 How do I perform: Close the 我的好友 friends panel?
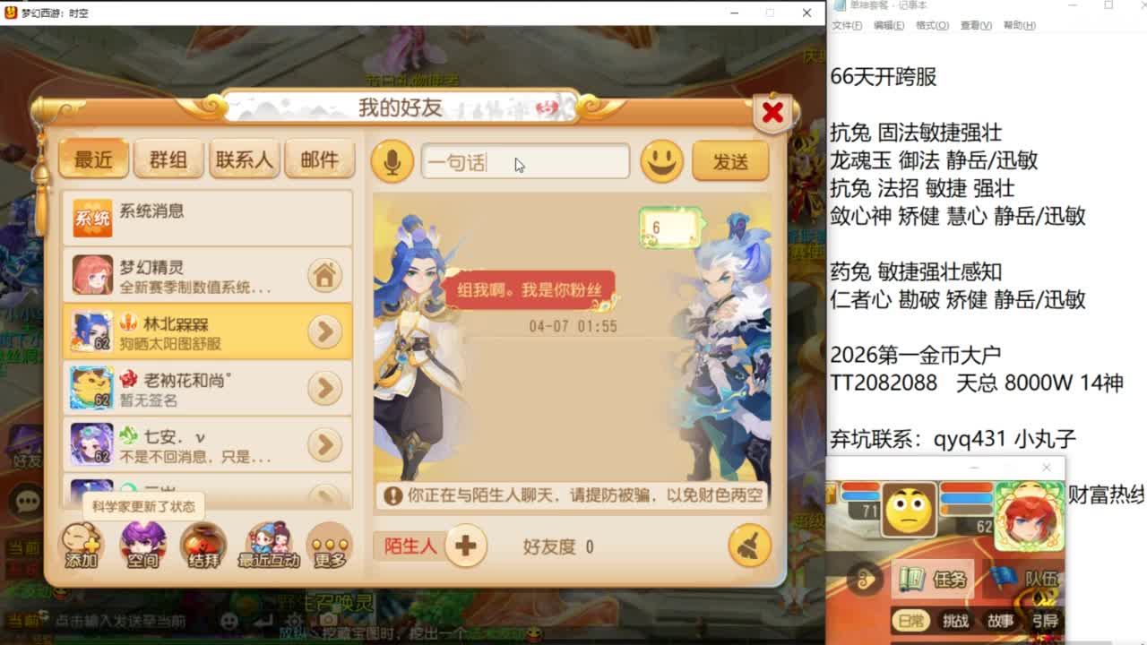pos(772,113)
